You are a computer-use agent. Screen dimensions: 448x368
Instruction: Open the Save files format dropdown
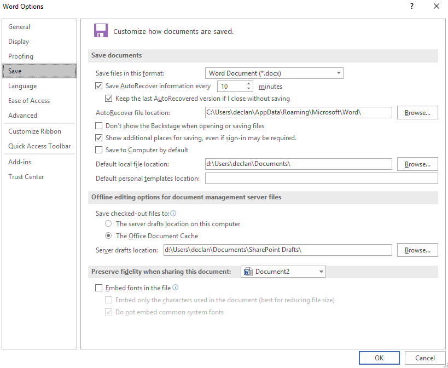tap(339, 73)
